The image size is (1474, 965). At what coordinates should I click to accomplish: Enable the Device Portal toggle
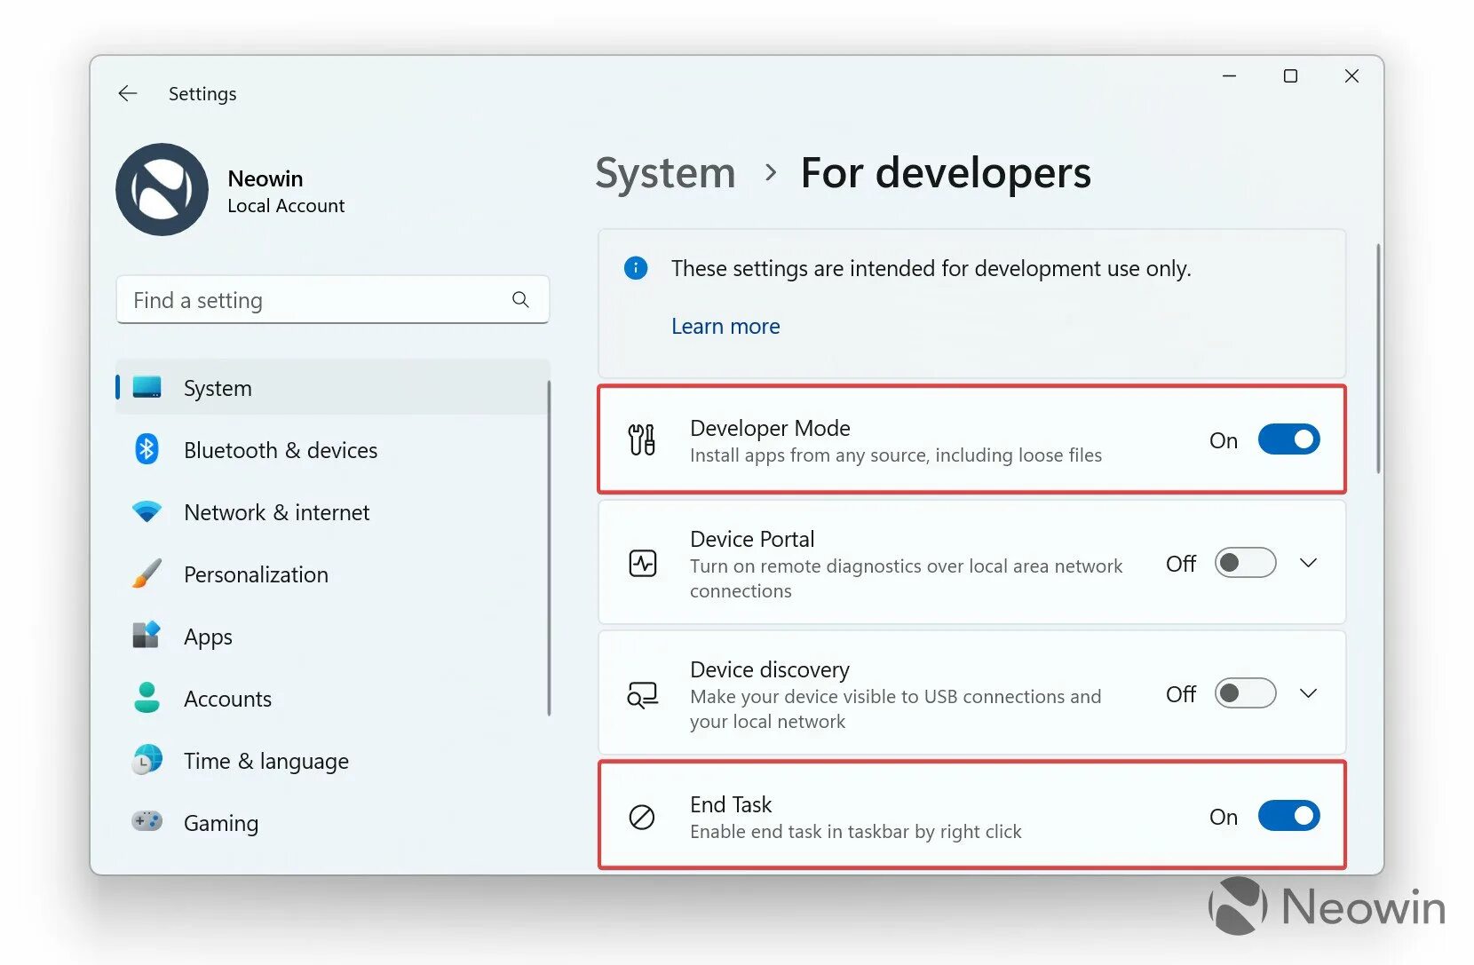1245,563
